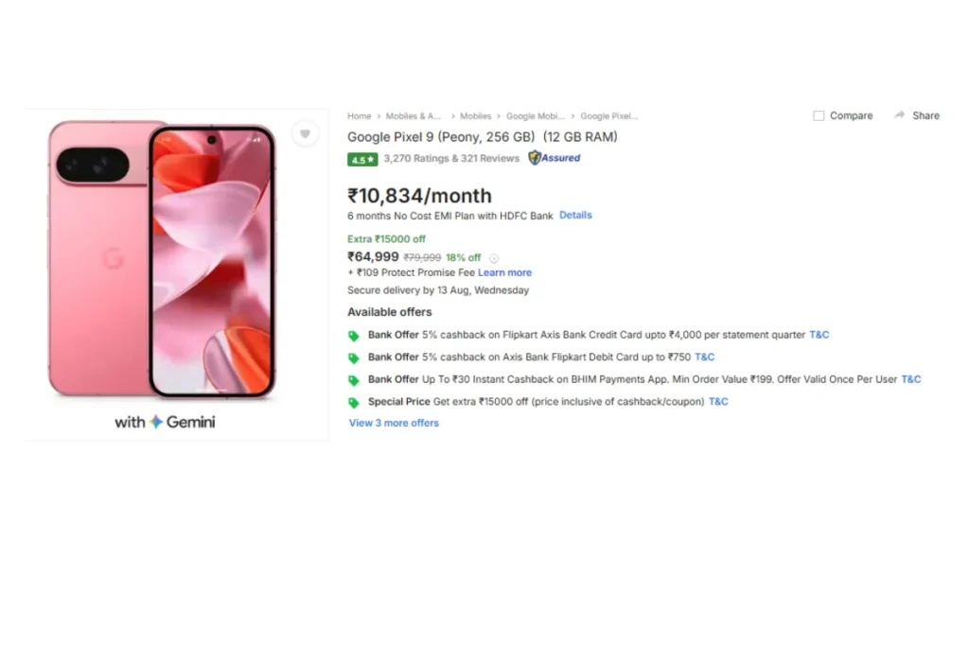
Task: Open Mobiles & A... breadcrumb category
Action: click(414, 116)
